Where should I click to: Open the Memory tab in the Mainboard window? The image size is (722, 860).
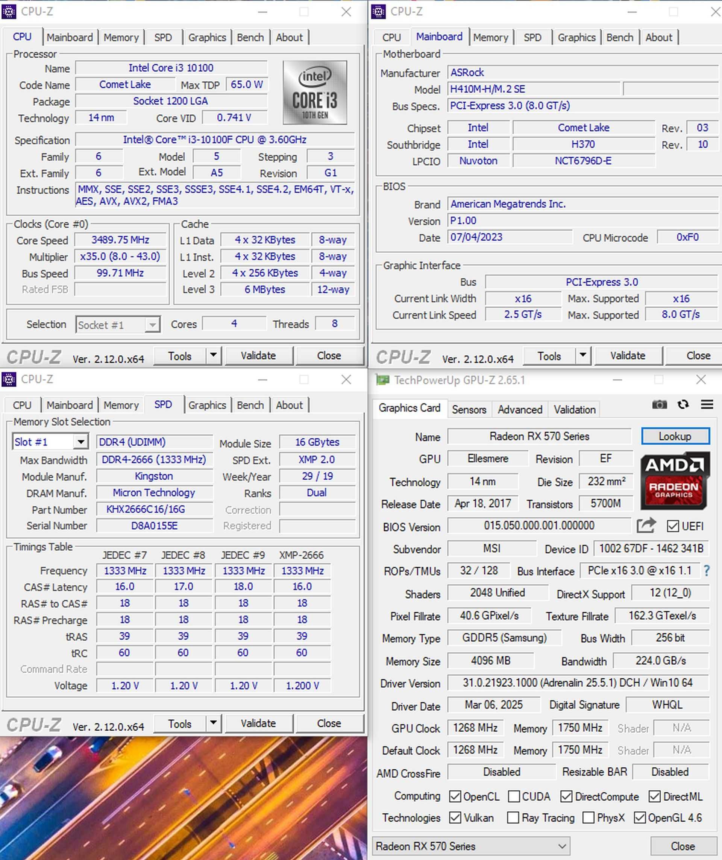tap(491, 37)
